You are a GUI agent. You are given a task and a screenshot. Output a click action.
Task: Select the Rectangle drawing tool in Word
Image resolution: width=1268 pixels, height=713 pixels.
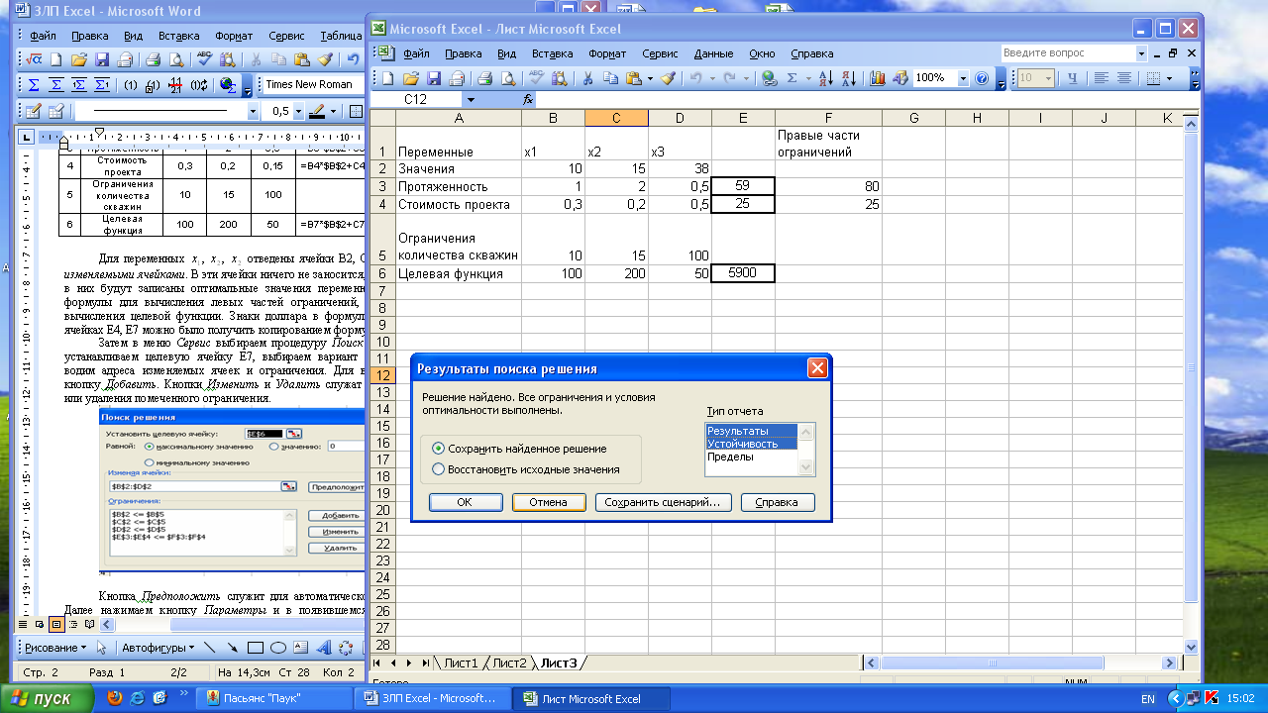pyautogui.click(x=255, y=648)
